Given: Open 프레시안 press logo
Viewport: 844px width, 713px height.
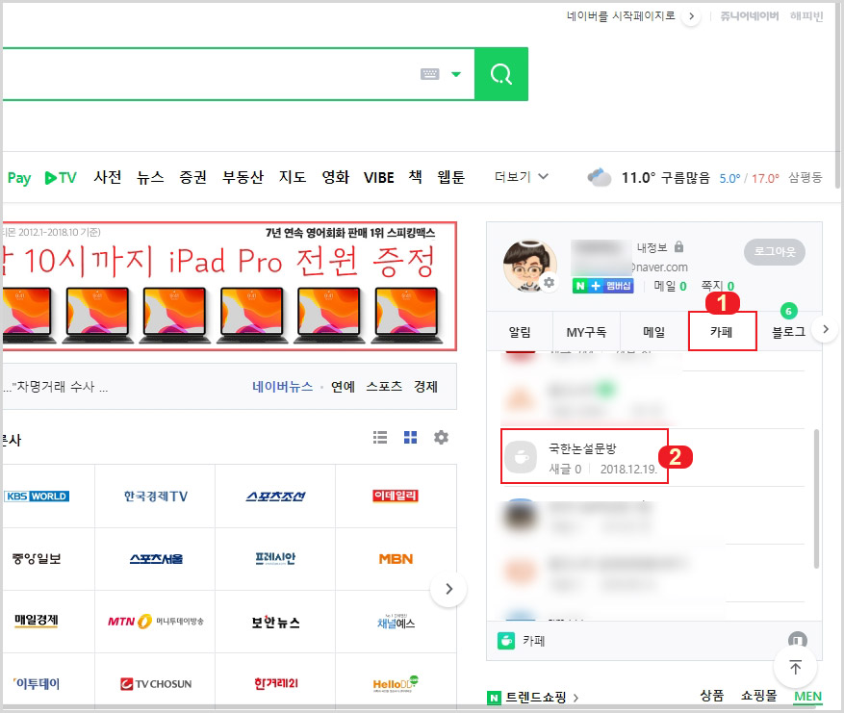Looking at the screenshot, I should (x=275, y=558).
